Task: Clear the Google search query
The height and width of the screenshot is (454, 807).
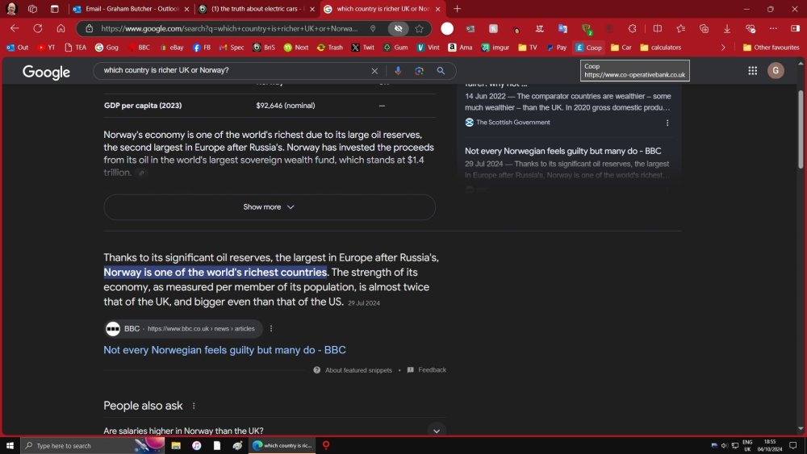Action: [x=374, y=71]
